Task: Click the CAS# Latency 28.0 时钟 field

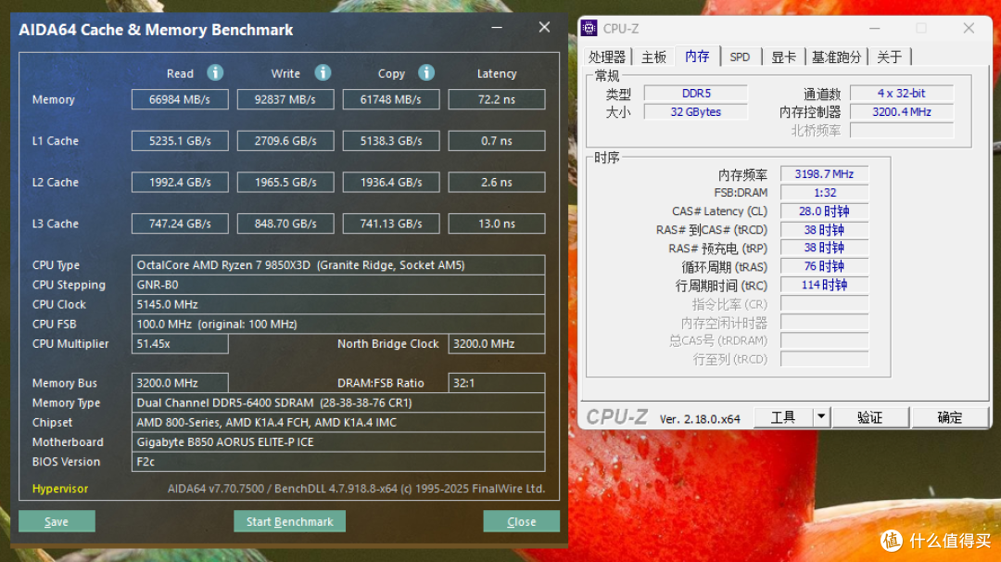Action: pyautogui.click(x=824, y=211)
